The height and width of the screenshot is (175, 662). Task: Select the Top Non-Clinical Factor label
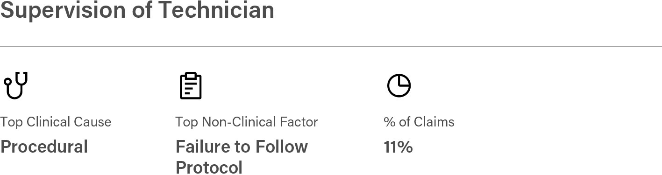[246, 122]
